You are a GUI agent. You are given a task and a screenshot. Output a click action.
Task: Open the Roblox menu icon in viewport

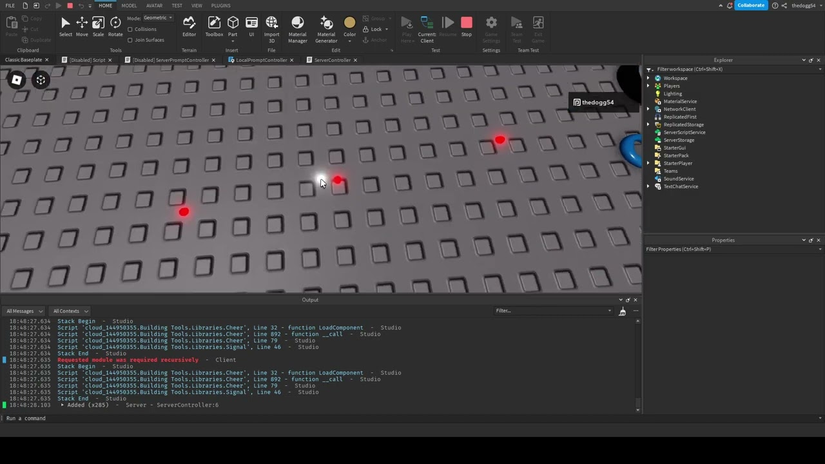[x=17, y=80]
